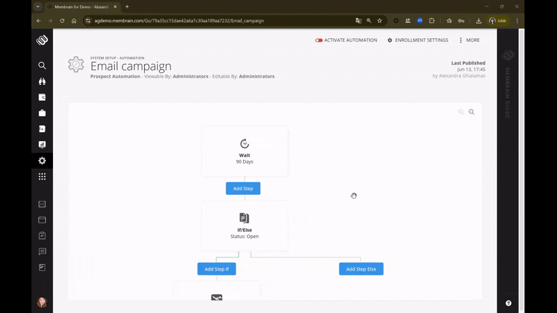Open a new browser tab
557x313 pixels.
point(127,7)
